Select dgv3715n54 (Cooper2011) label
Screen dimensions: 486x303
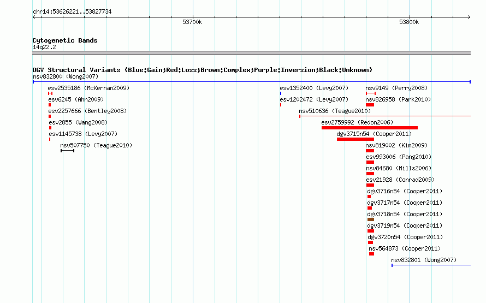(374, 134)
